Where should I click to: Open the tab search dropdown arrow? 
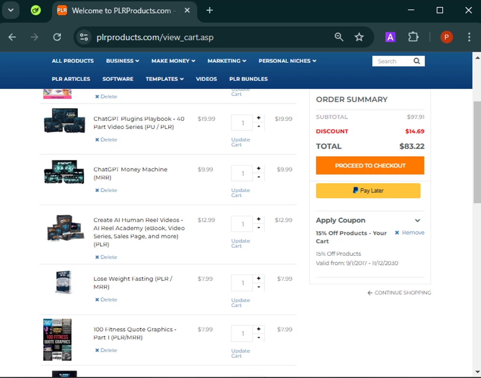point(11,10)
